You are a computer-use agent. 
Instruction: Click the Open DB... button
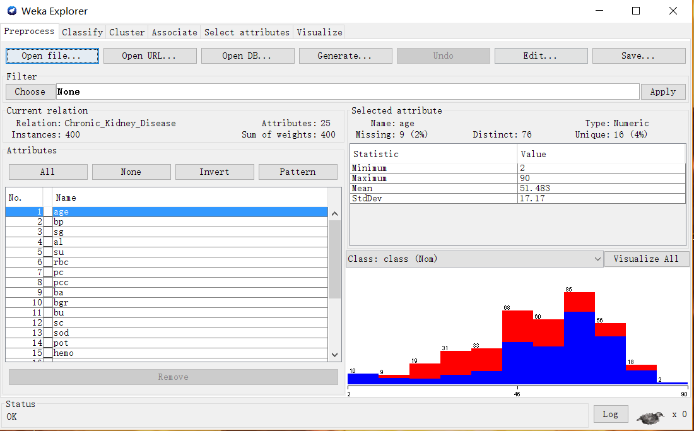coord(248,56)
